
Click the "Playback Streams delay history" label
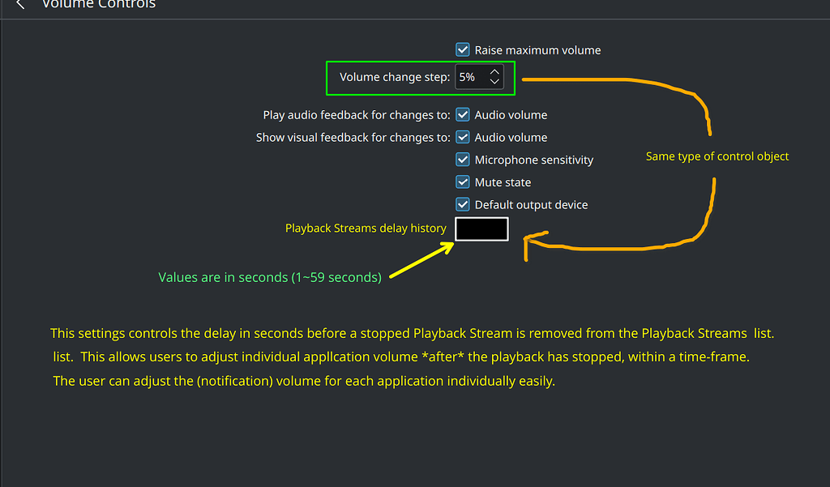point(366,229)
